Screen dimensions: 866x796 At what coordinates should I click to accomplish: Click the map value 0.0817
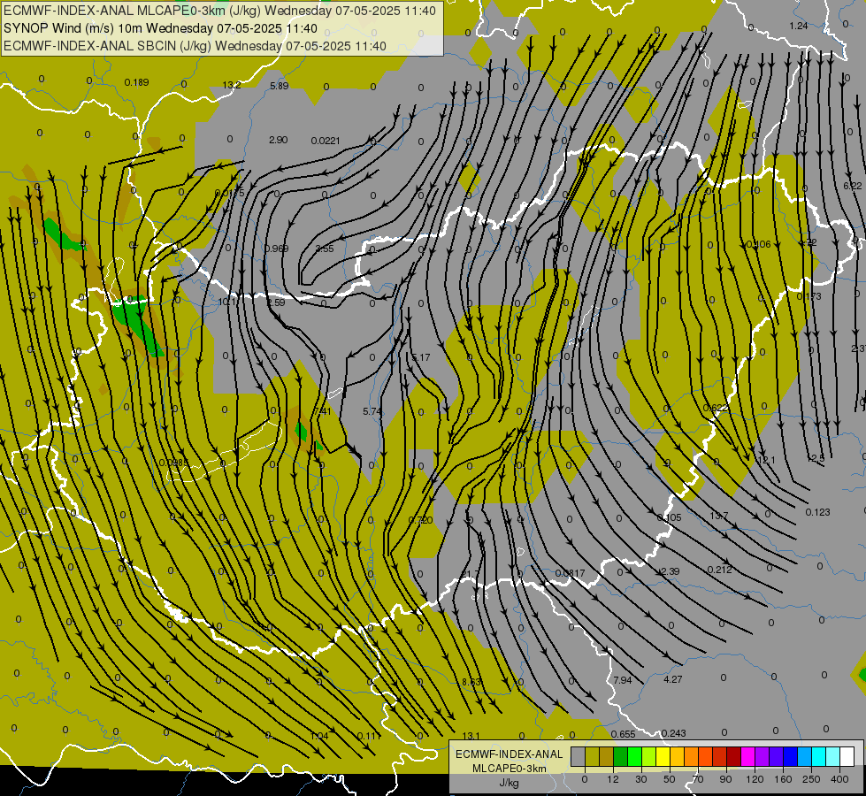570,573
